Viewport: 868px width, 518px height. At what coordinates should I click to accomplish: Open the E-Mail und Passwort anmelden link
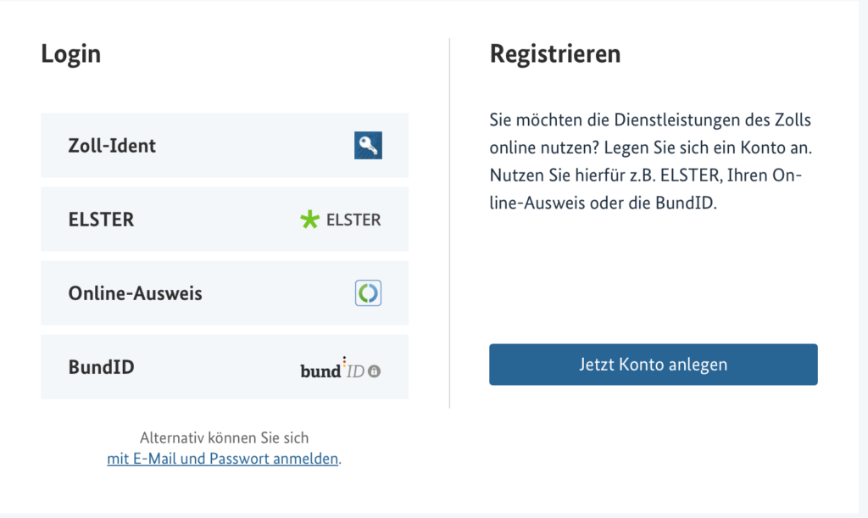point(223,459)
